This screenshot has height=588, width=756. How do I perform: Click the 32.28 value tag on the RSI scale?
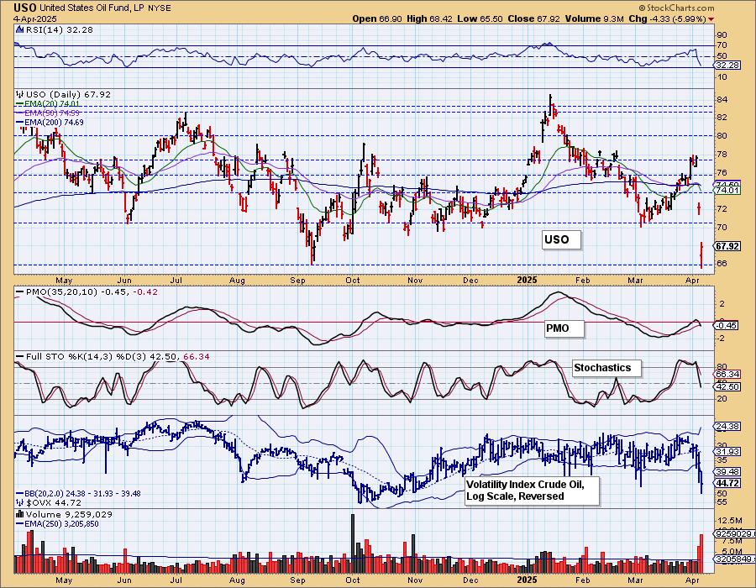tap(728, 65)
